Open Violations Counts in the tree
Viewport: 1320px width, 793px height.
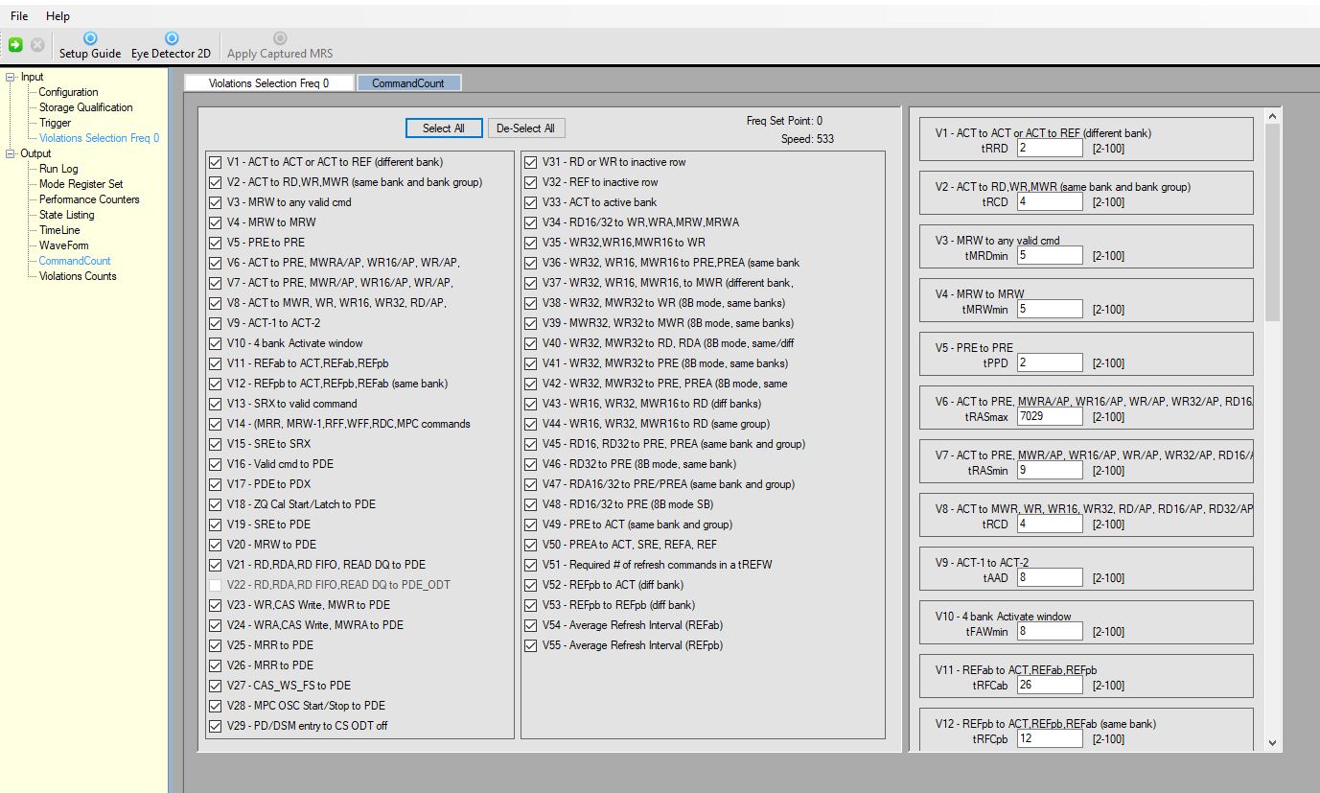point(78,276)
